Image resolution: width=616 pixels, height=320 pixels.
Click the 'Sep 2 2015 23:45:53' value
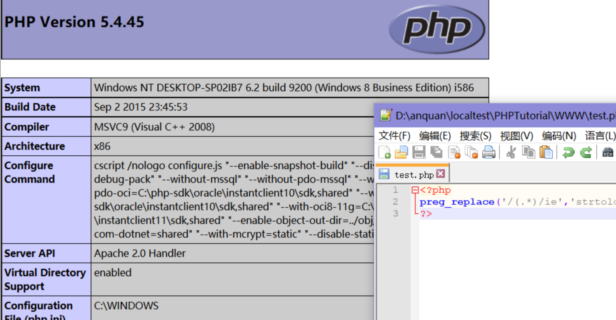pos(141,107)
